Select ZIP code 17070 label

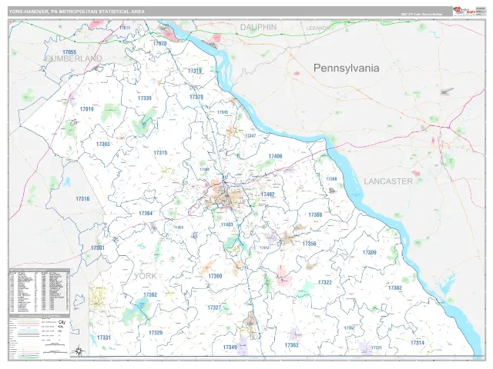point(159,43)
